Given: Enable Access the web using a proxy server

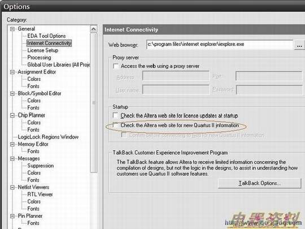Looking at the screenshot, I should (116, 66).
